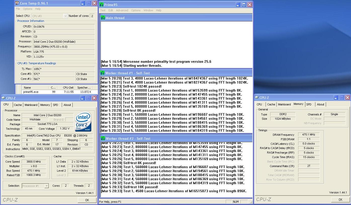Click the Bus Speed value 475.1 MHz

(x=34, y=171)
